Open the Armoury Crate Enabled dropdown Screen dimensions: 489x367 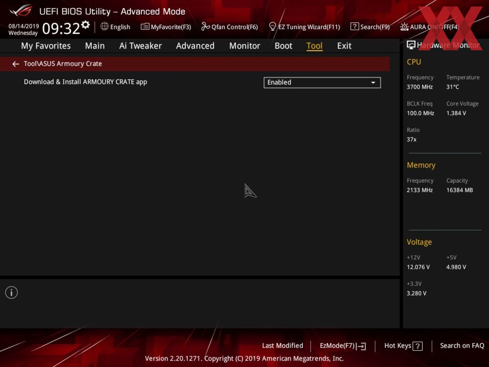pyautogui.click(x=322, y=82)
